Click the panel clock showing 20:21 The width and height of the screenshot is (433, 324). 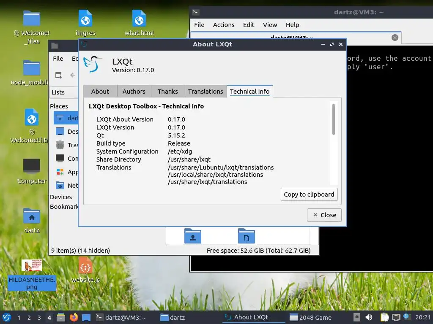click(423, 317)
